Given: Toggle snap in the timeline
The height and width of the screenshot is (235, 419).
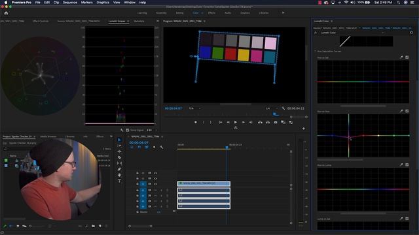Looking at the screenshot, I should pos(139,147).
